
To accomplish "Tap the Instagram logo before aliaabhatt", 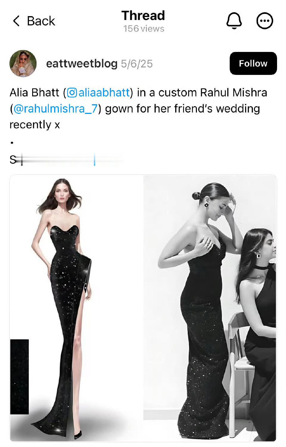I will pyautogui.click(x=72, y=93).
